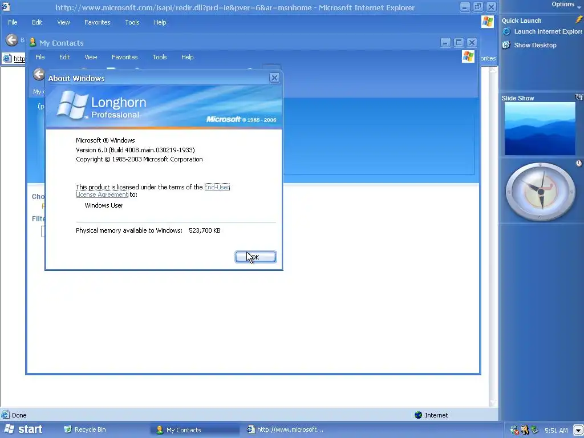Image resolution: width=584 pixels, height=438 pixels.
Task: Minimize the Internet Explorer window
Action: click(x=465, y=7)
